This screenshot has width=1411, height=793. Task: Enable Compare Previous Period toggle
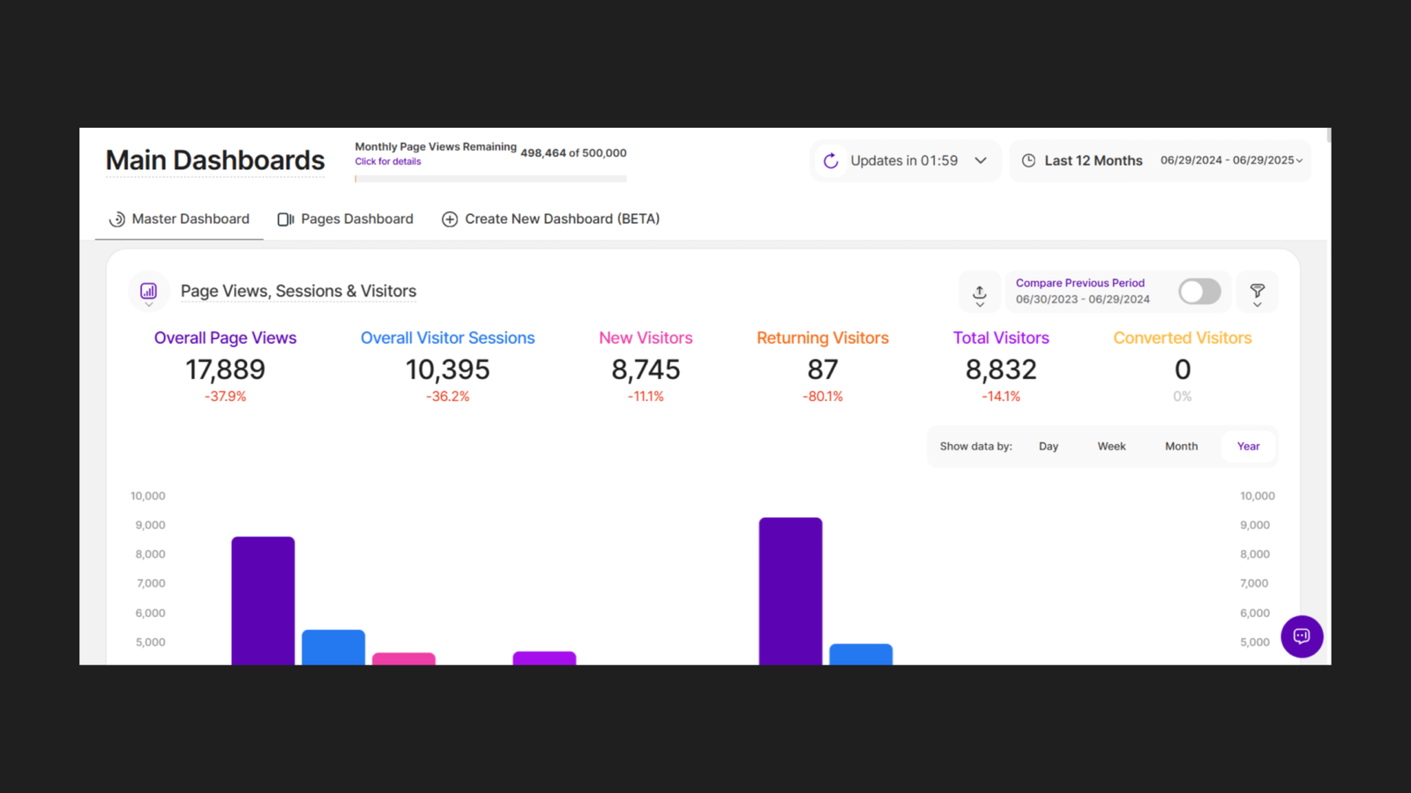point(1199,291)
